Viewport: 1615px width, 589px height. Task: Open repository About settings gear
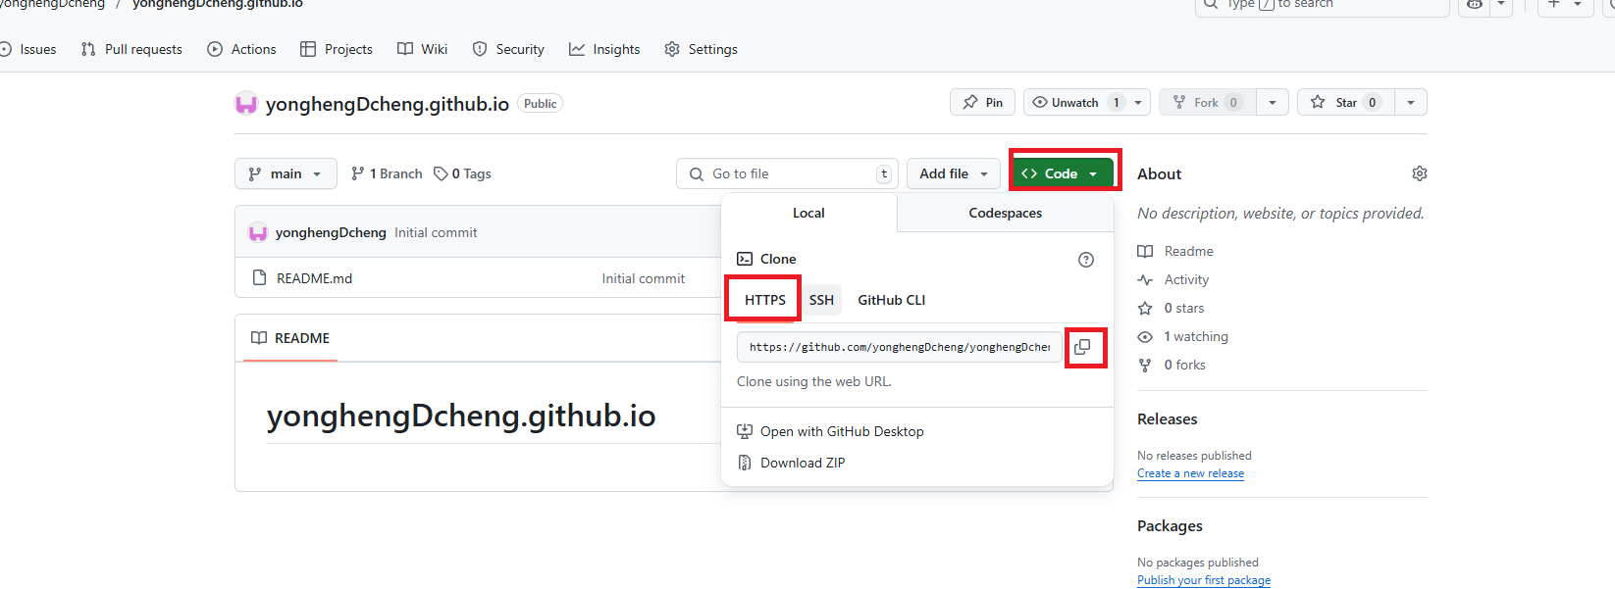click(x=1419, y=173)
